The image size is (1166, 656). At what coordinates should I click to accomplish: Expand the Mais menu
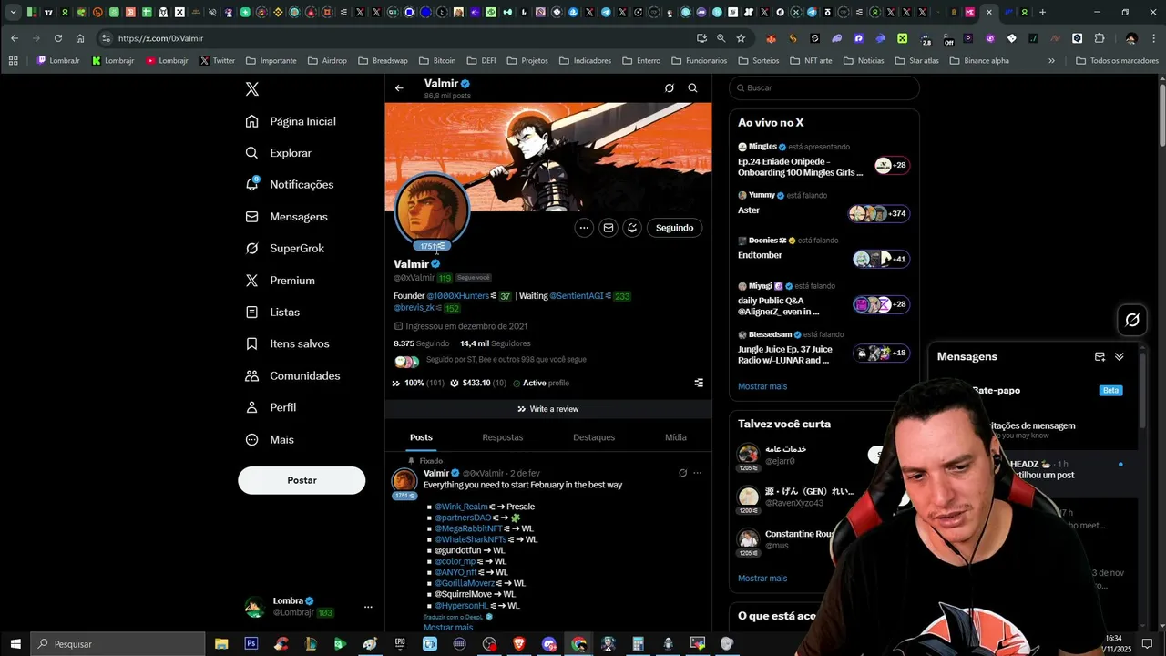(270, 439)
